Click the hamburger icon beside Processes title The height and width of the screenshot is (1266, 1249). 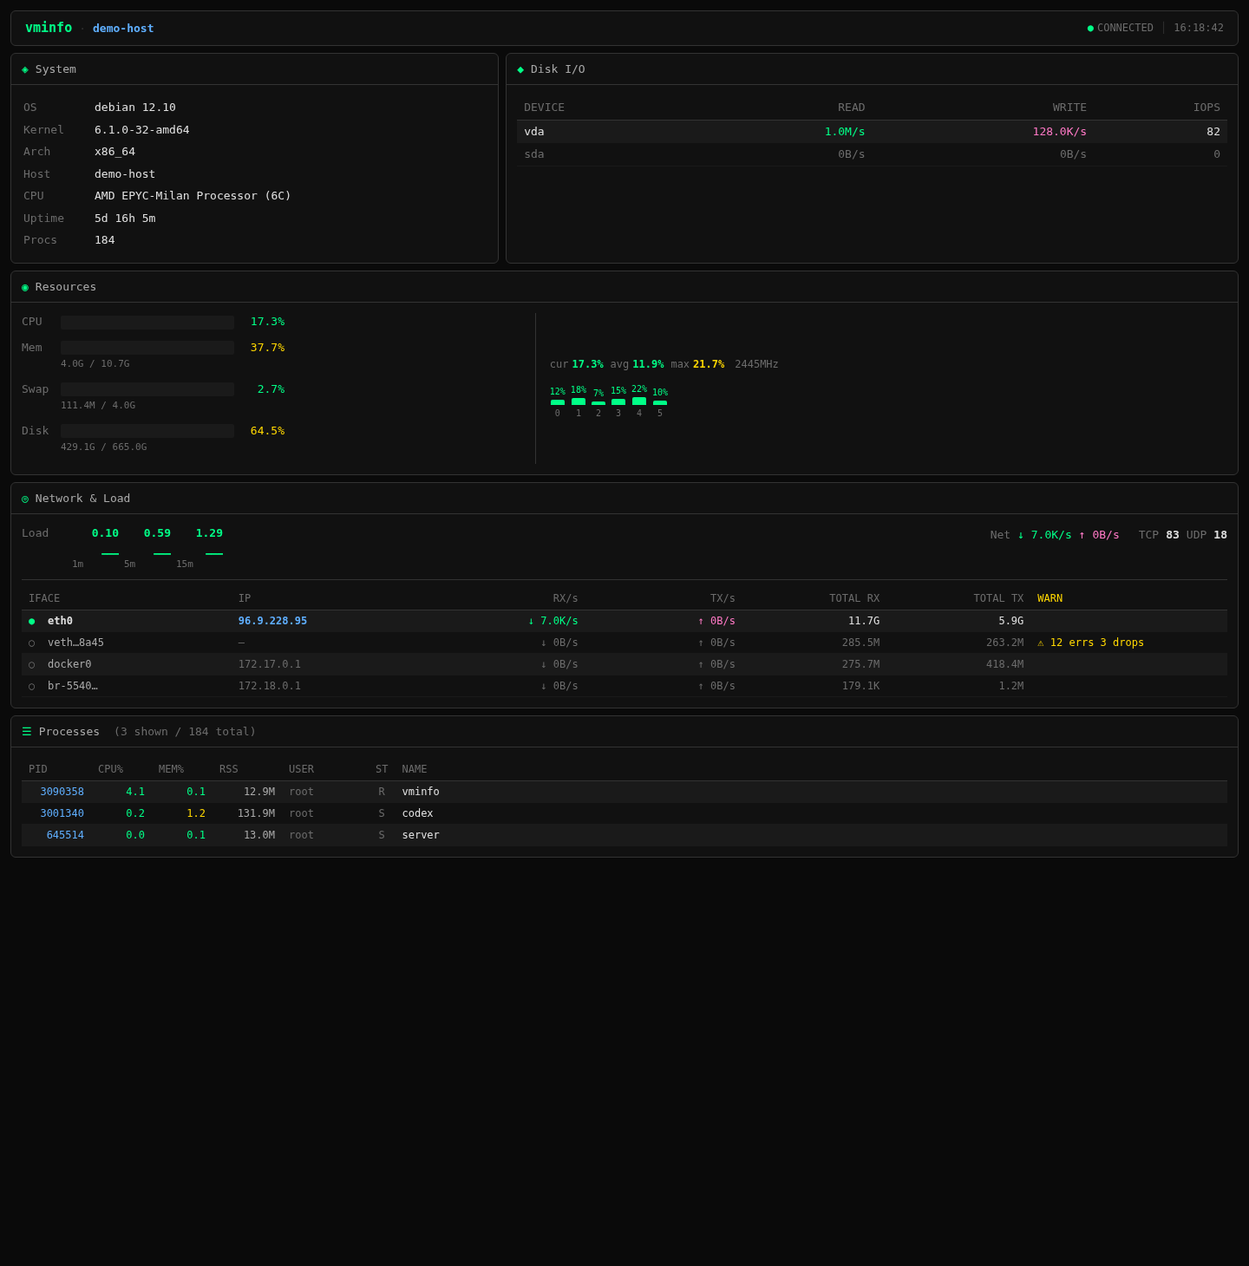coord(26,731)
